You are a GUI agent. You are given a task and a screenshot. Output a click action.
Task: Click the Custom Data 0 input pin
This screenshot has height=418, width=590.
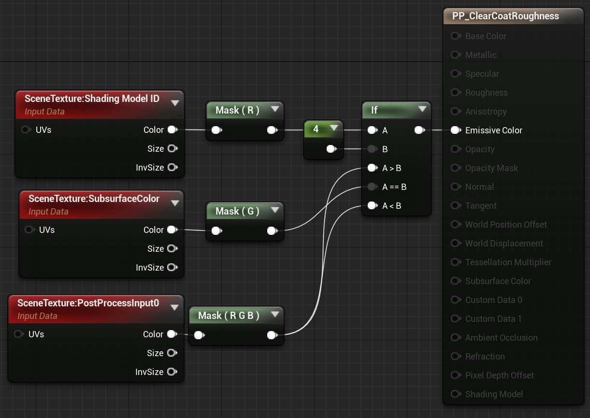click(x=455, y=300)
